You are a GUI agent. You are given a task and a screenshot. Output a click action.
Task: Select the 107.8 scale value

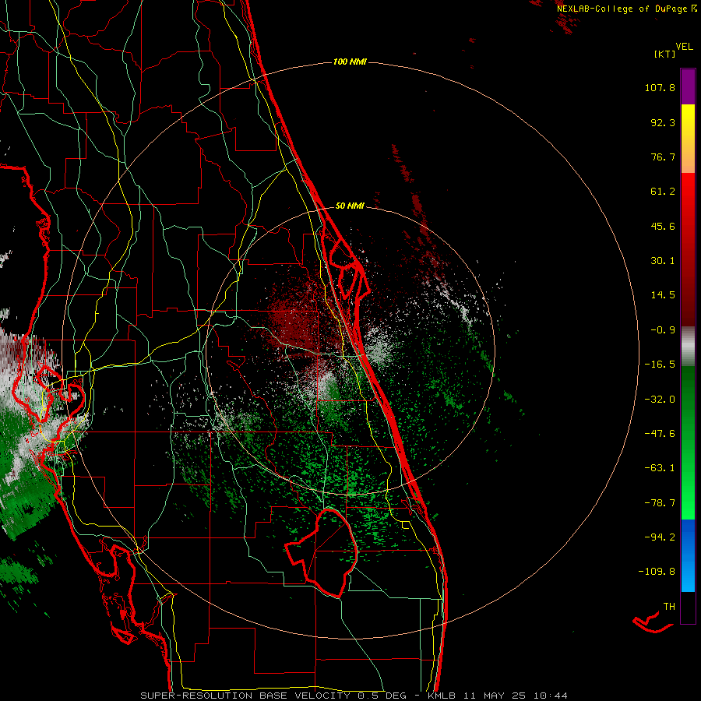click(660, 87)
